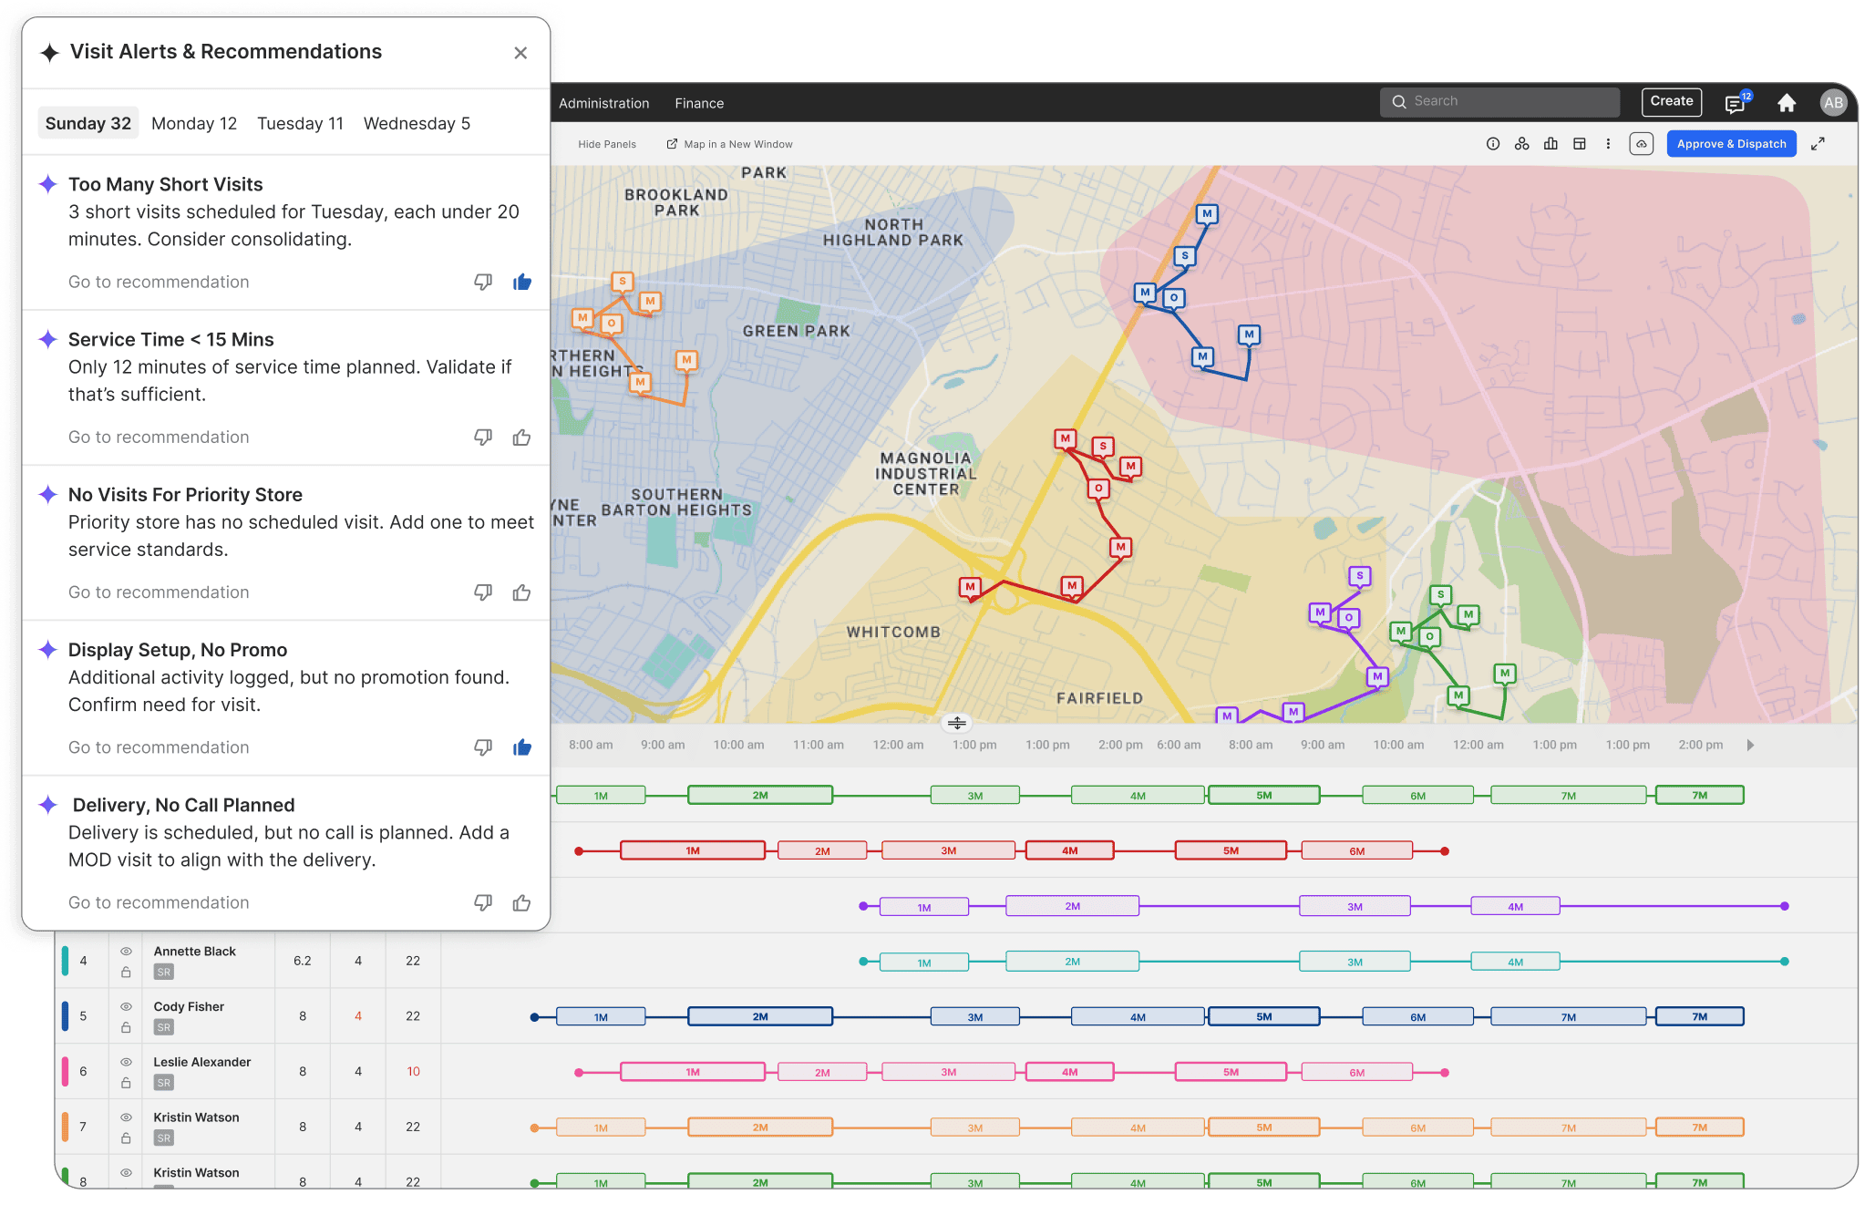
Task: Toggle thumbs up on Too Many Short Visits
Action: pos(522,283)
